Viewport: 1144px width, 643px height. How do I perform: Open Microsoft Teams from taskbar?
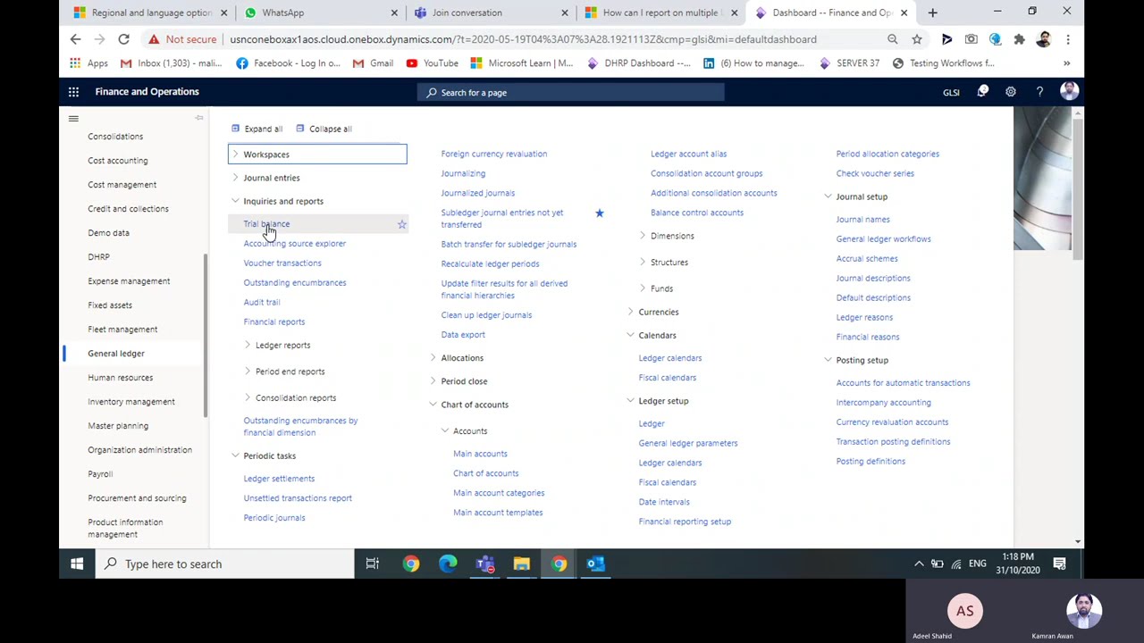tap(485, 564)
